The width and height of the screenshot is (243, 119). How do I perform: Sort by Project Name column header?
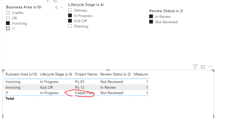click(86, 74)
